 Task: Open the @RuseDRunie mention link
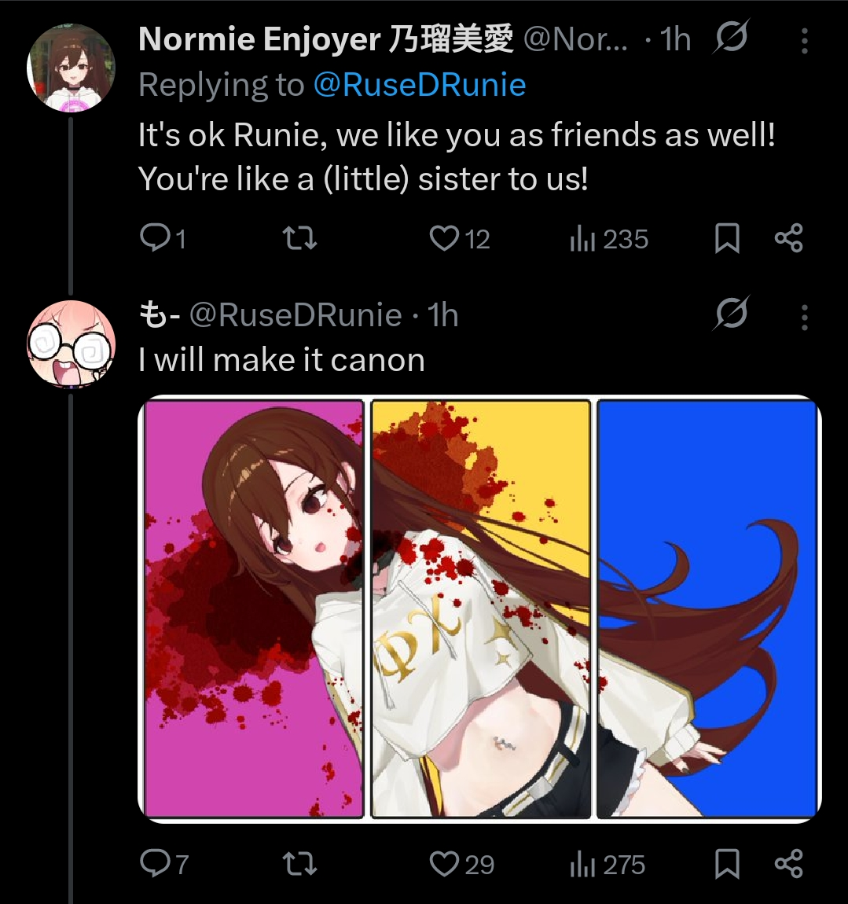[419, 85]
